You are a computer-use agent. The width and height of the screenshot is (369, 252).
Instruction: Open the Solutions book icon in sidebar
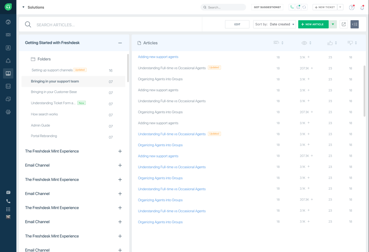(8, 73)
